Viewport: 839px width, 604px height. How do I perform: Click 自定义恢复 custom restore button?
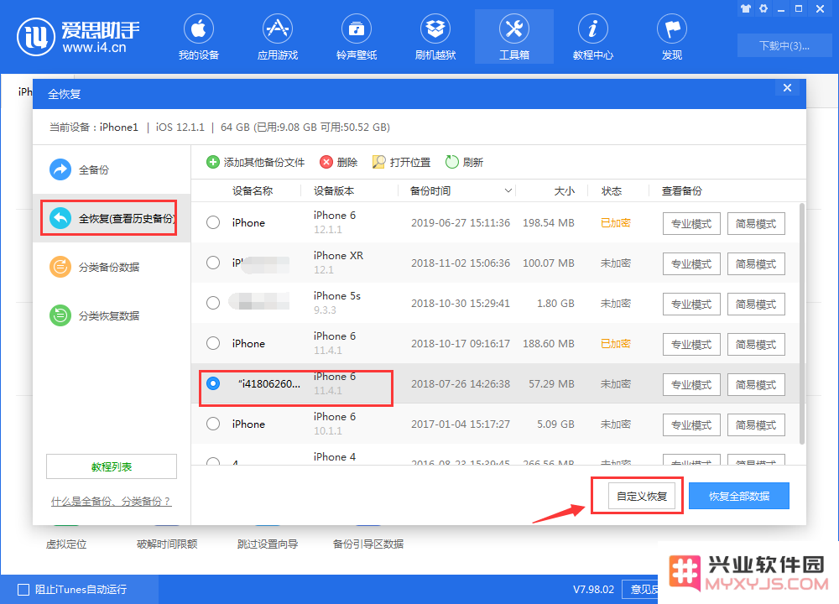pos(642,496)
